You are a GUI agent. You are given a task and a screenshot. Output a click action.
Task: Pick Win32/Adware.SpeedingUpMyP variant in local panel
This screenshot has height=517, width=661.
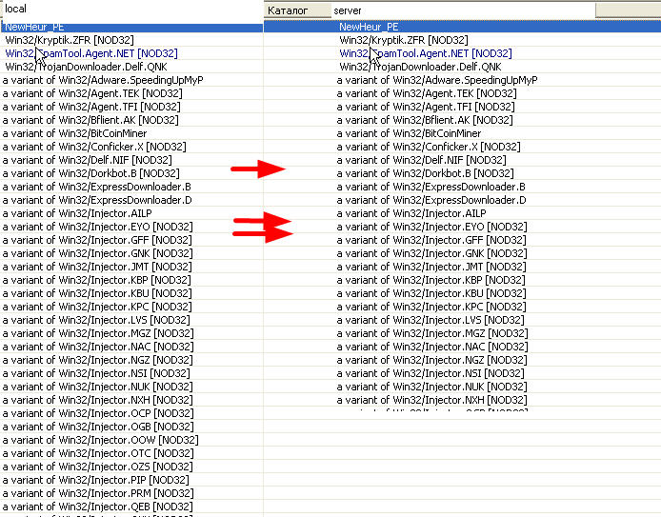point(103,80)
